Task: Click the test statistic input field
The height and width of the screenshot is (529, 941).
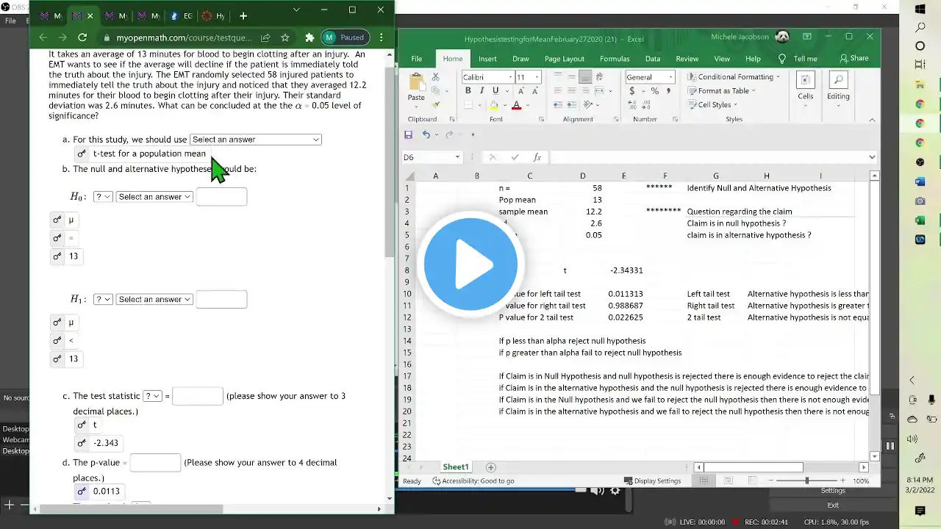Action: click(197, 396)
